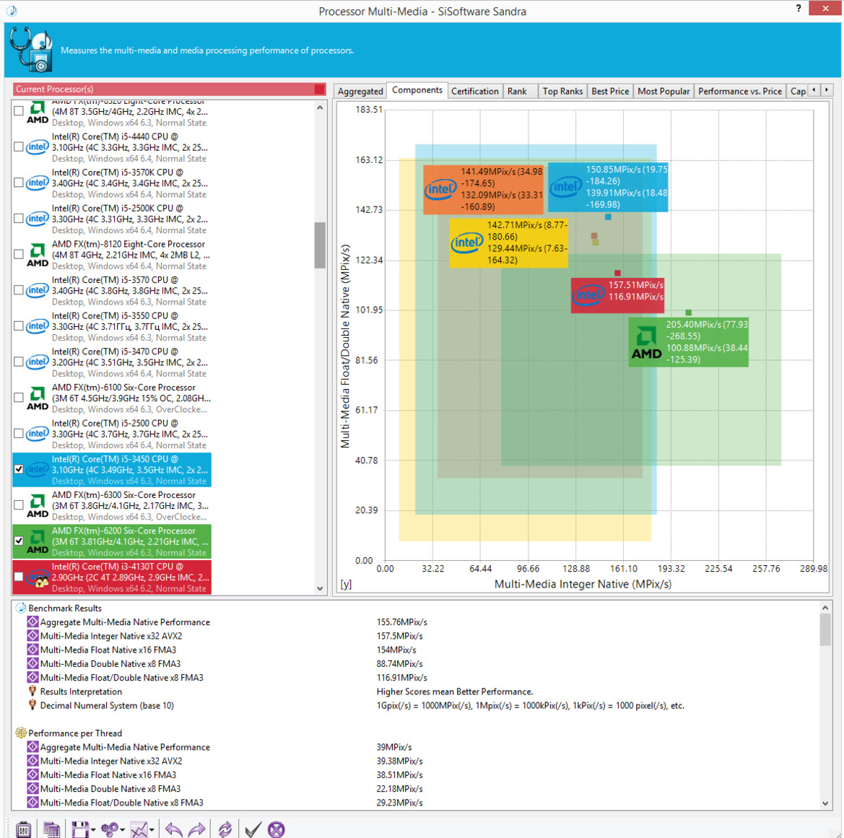This screenshot has width=844, height=838.
Task: Click the Intel logo in red chart label
Action: tap(588, 295)
